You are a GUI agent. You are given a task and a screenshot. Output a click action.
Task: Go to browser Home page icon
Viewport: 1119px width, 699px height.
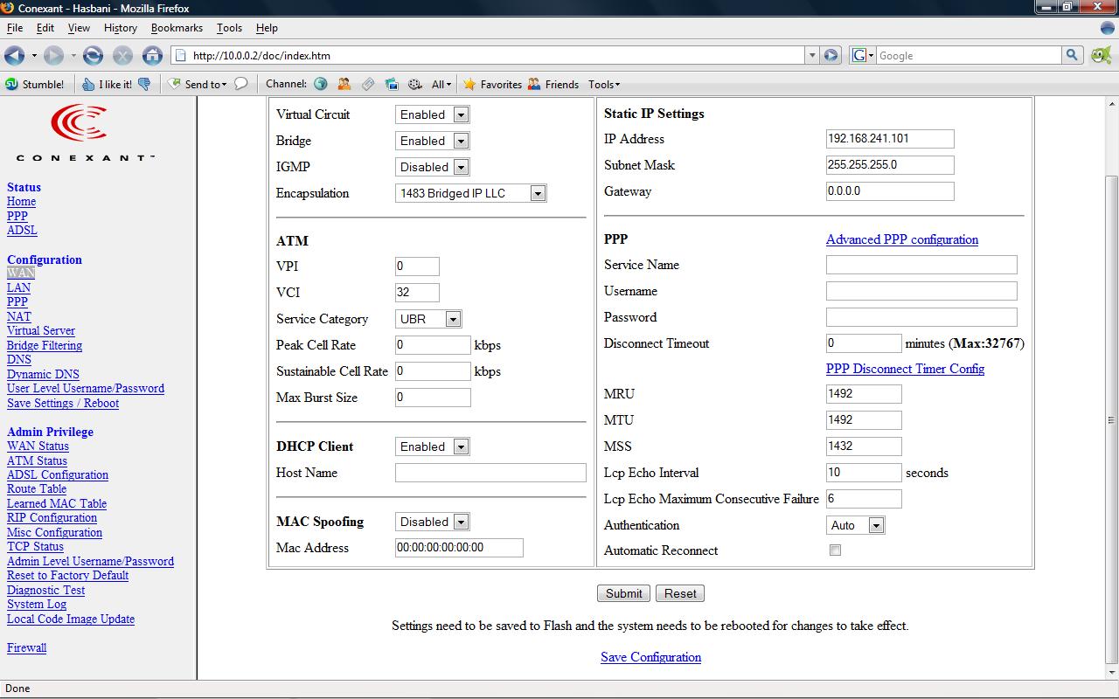tap(152, 56)
